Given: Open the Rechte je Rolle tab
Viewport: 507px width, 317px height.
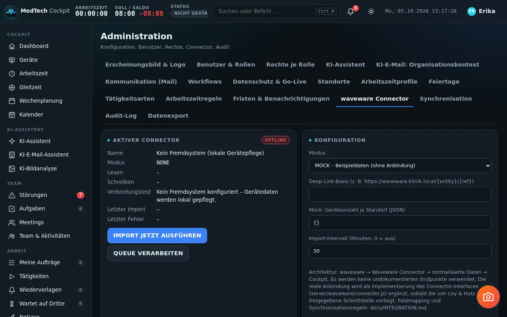Looking at the screenshot, I should 290,65.
